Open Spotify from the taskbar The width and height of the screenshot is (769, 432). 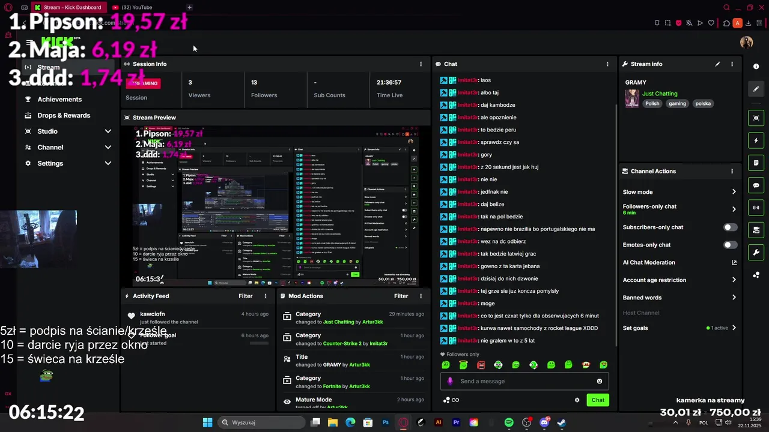click(x=509, y=422)
